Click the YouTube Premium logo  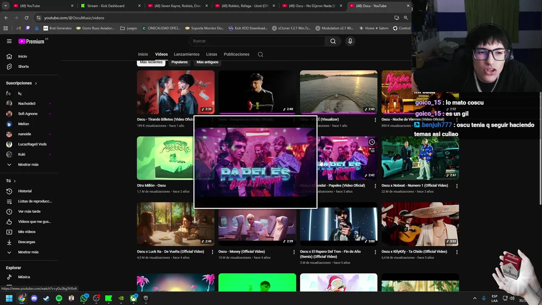31,41
